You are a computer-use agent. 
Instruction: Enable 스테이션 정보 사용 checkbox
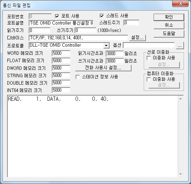tap(78, 77)
